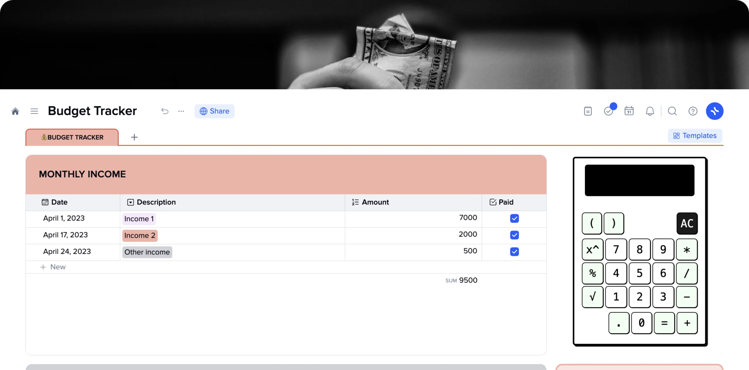
Task: Click the help question mark icon
Action: (693, 111)
